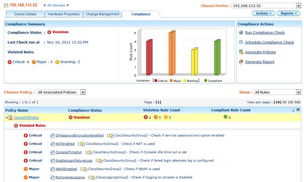
Task: Click the Policy Name column header
Action: pos(17,110)
